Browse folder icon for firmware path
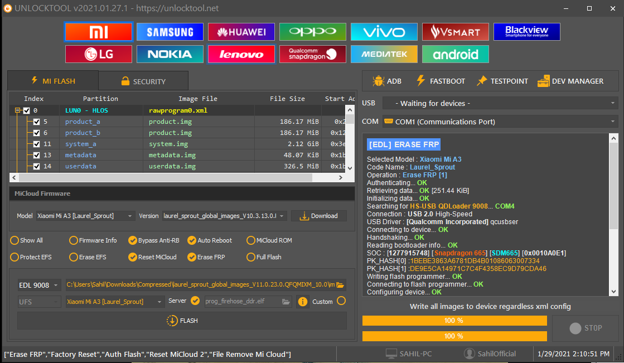This screenshot has width=624, height=363. 340,284
